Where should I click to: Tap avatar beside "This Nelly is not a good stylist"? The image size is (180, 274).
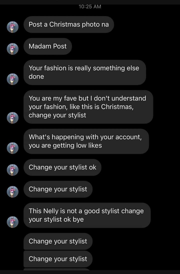[x=12, y=222]
